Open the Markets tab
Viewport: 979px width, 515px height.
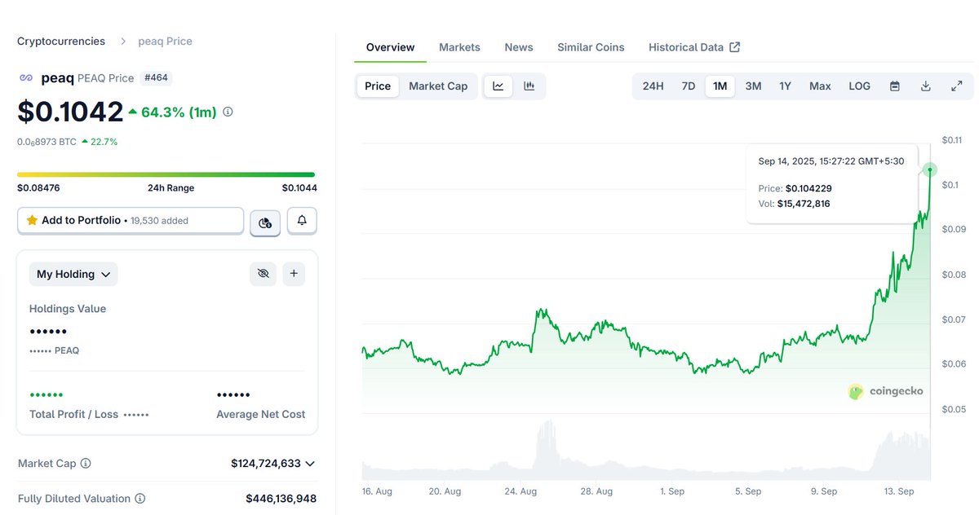pyautogui.click(x=459, y=47)
